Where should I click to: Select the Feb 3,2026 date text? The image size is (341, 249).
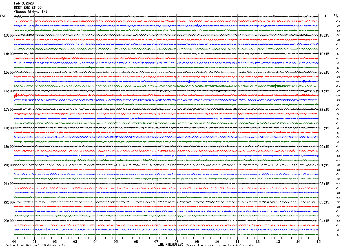click(x=24, y=3)
